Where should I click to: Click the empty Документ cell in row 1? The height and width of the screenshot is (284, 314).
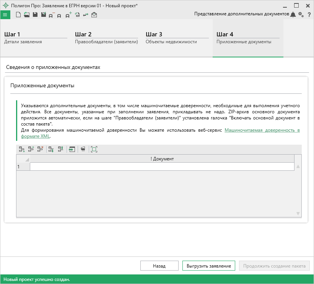[162, 166]
